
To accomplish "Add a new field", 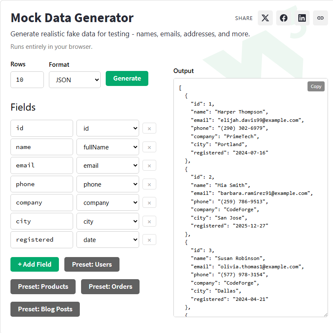I will (35, 265).
